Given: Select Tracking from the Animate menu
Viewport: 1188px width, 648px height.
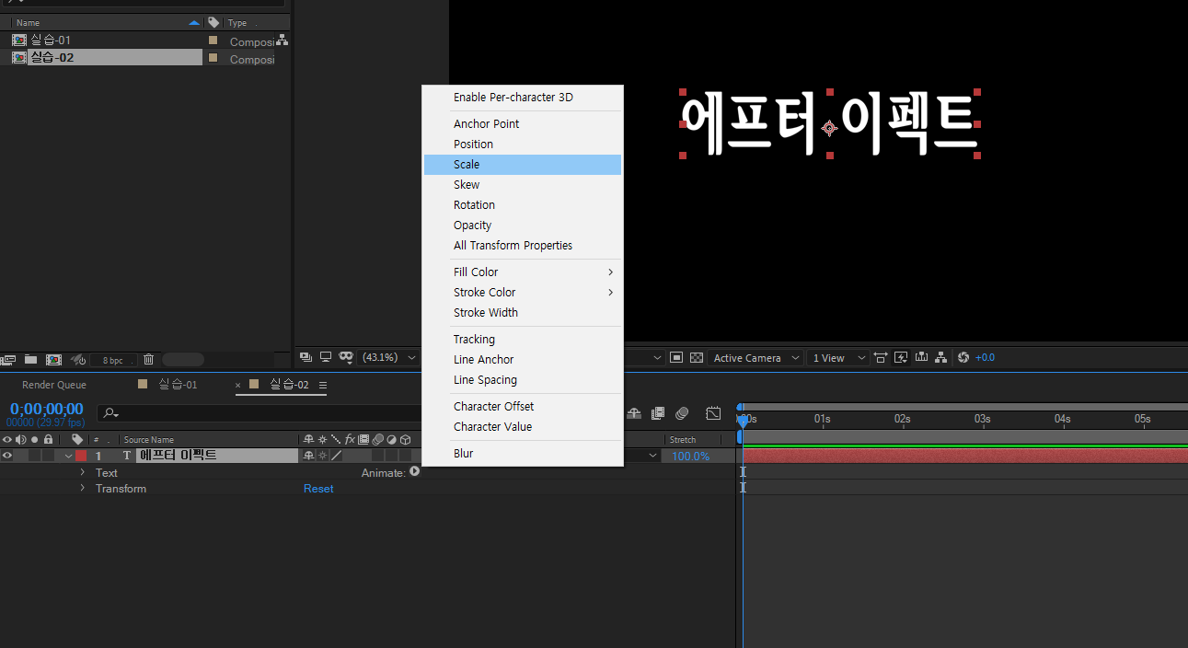Looking at the screenshot, I should (523, 339).
